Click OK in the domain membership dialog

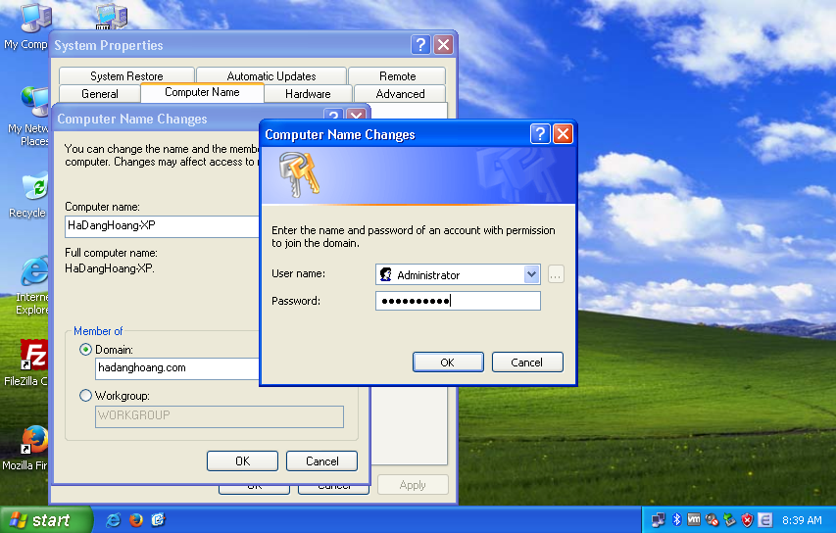243,461
